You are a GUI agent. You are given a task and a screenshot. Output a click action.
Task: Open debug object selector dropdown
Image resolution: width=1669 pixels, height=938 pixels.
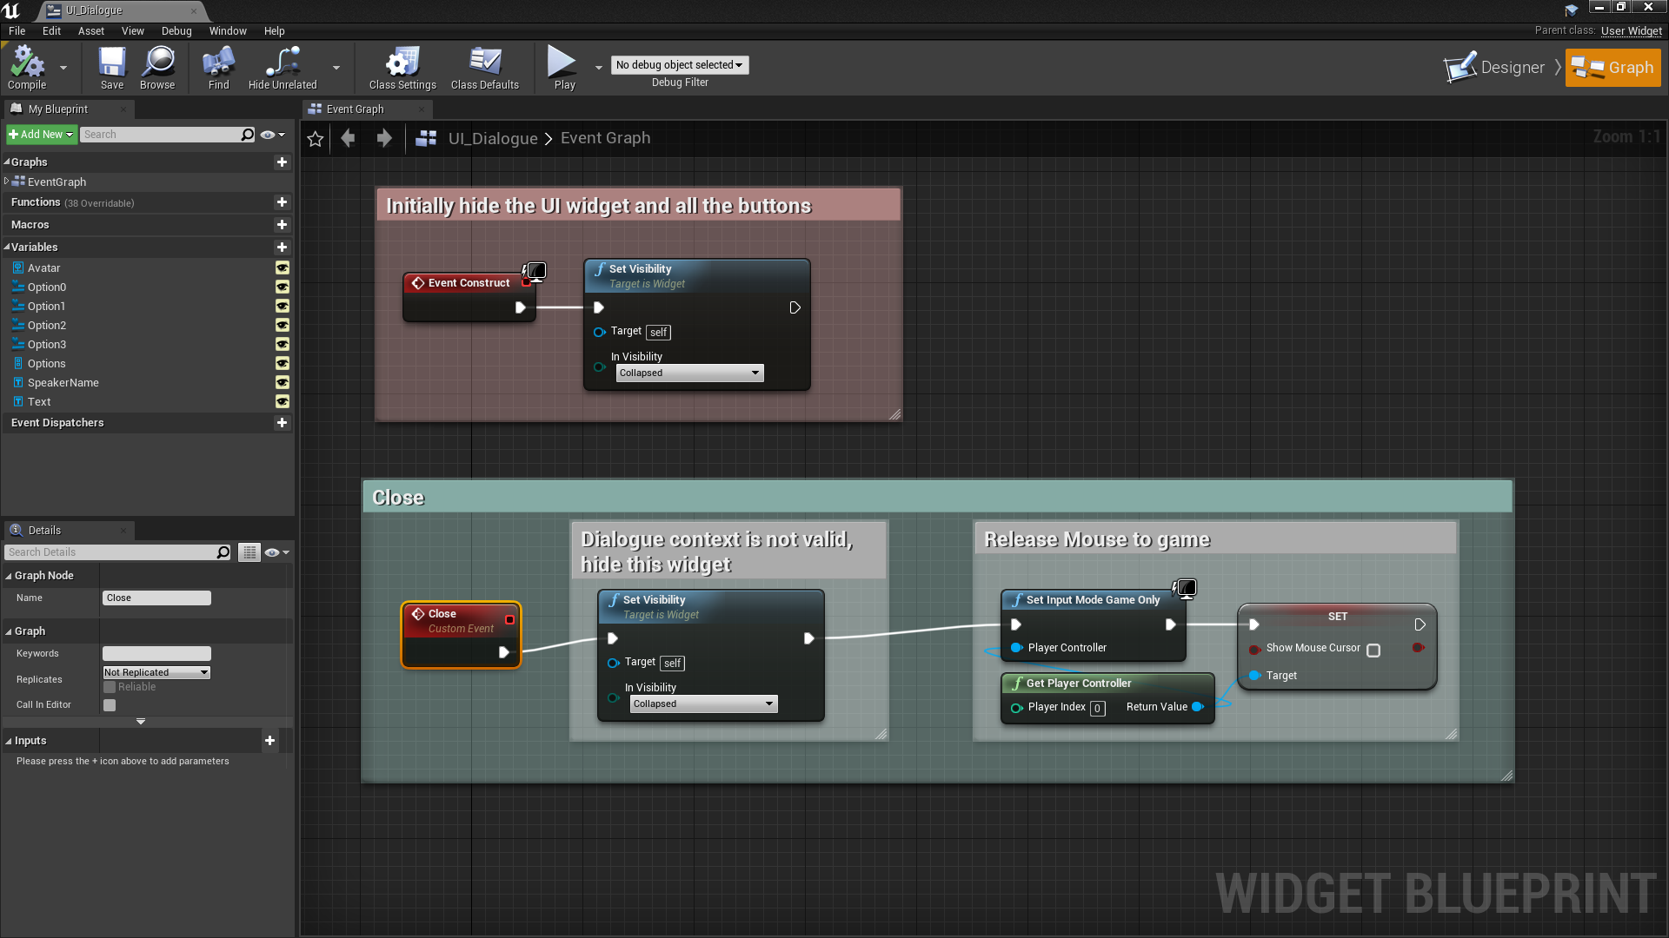click(x=680, y=65)
